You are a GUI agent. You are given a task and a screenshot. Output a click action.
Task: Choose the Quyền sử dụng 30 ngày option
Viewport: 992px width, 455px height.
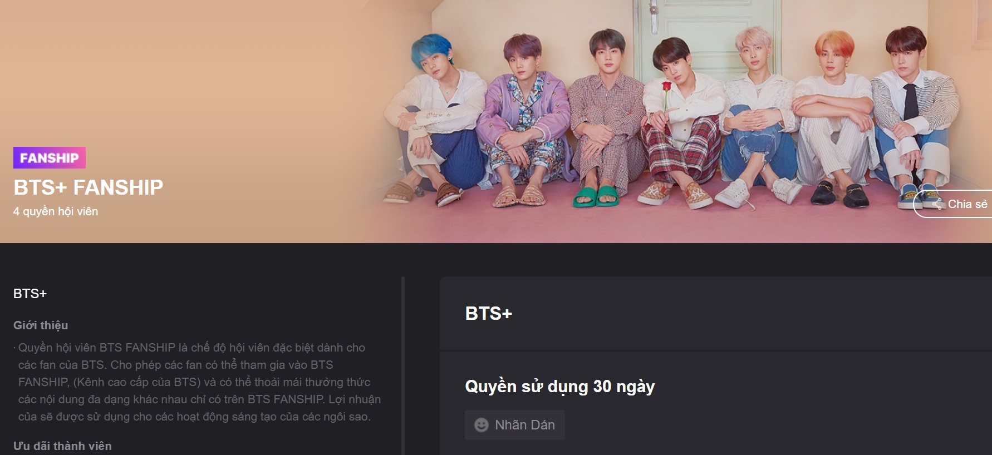coord(560,386)
